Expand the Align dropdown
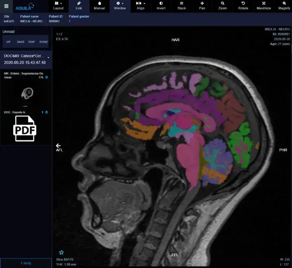The image size is (292, 268). (140, 5)
